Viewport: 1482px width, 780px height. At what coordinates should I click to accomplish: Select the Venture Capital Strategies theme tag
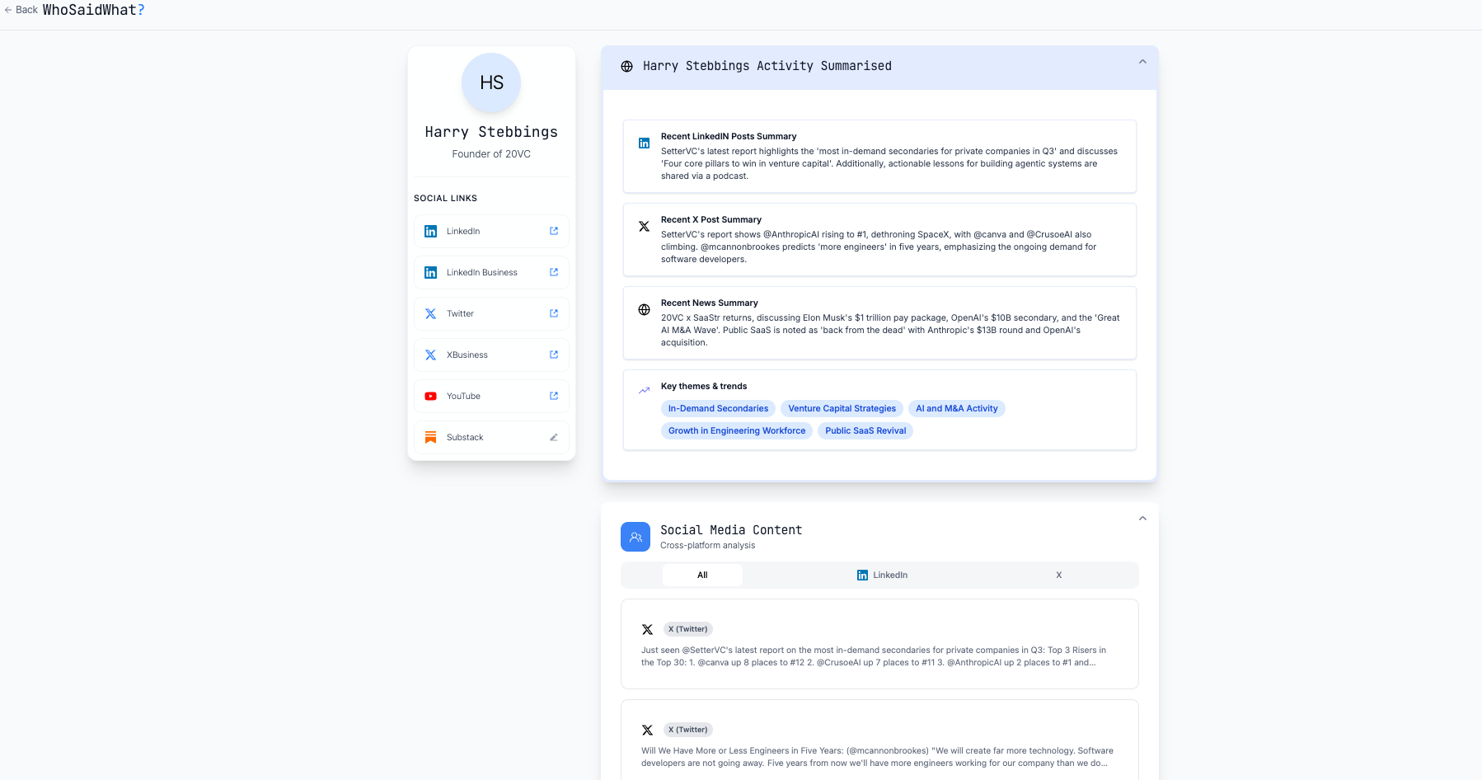(x=842, y=409)
